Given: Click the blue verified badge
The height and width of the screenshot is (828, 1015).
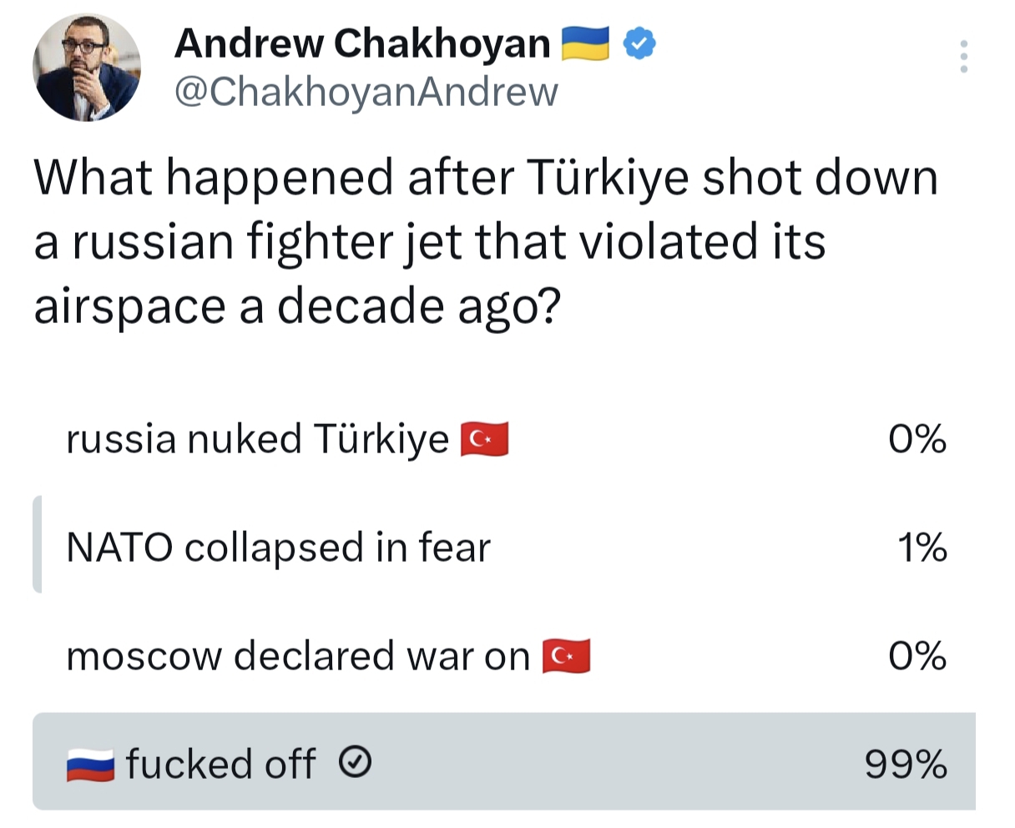Looking at the screenshot, I should click(639, 43).
